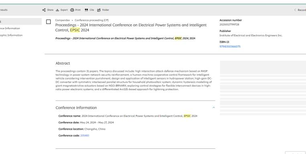Click the Export download icon
306x154 pixels.
click(x=57, y=10)
